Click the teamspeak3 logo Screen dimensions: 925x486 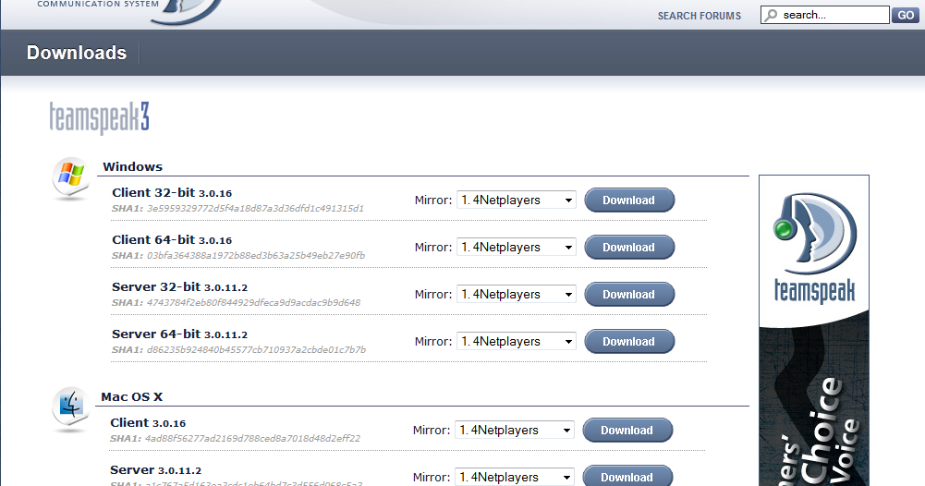99,118
